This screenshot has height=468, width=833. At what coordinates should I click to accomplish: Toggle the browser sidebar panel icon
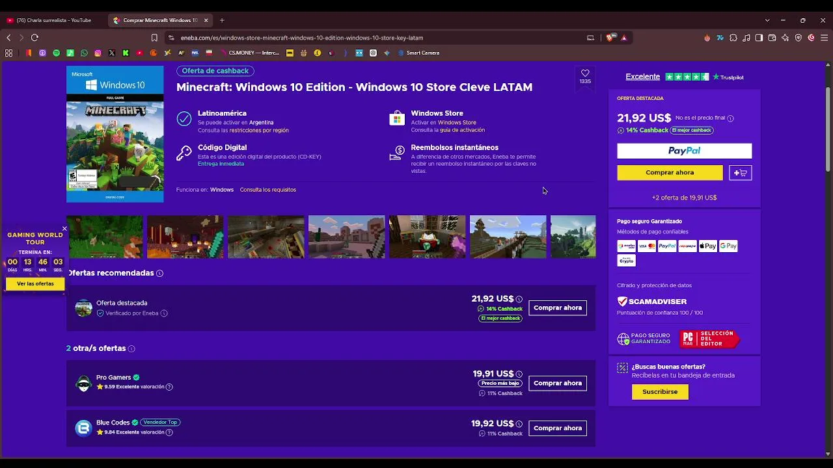point(759,38)
